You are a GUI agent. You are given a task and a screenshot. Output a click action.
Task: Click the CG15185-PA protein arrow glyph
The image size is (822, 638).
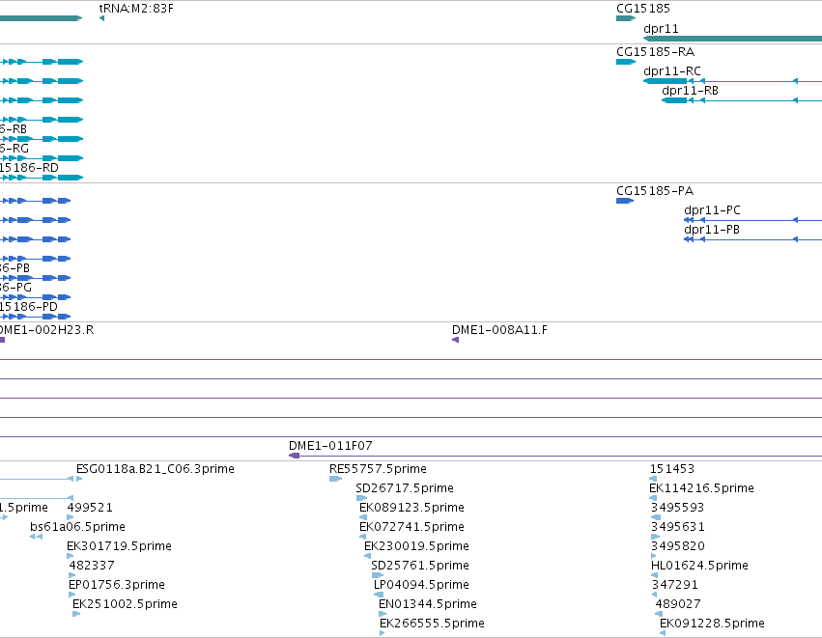[625, 201]
